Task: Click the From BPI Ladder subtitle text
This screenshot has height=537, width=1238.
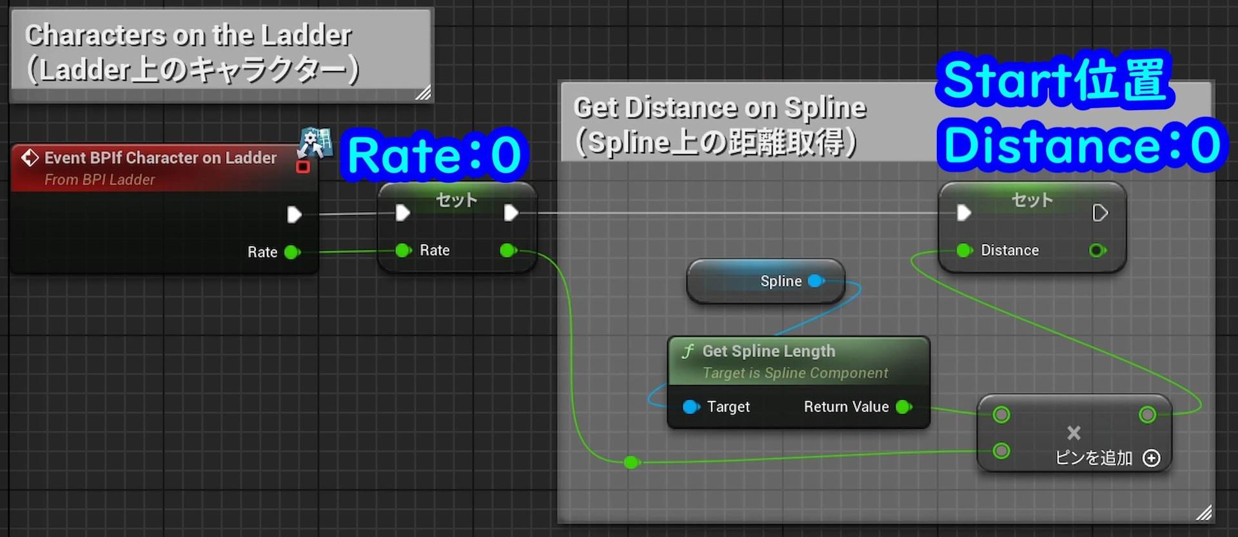Action: 100,180
